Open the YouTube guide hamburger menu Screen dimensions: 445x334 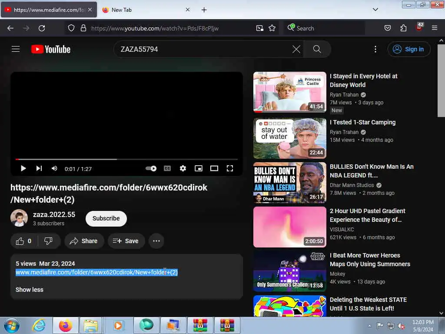pos(16,49)
